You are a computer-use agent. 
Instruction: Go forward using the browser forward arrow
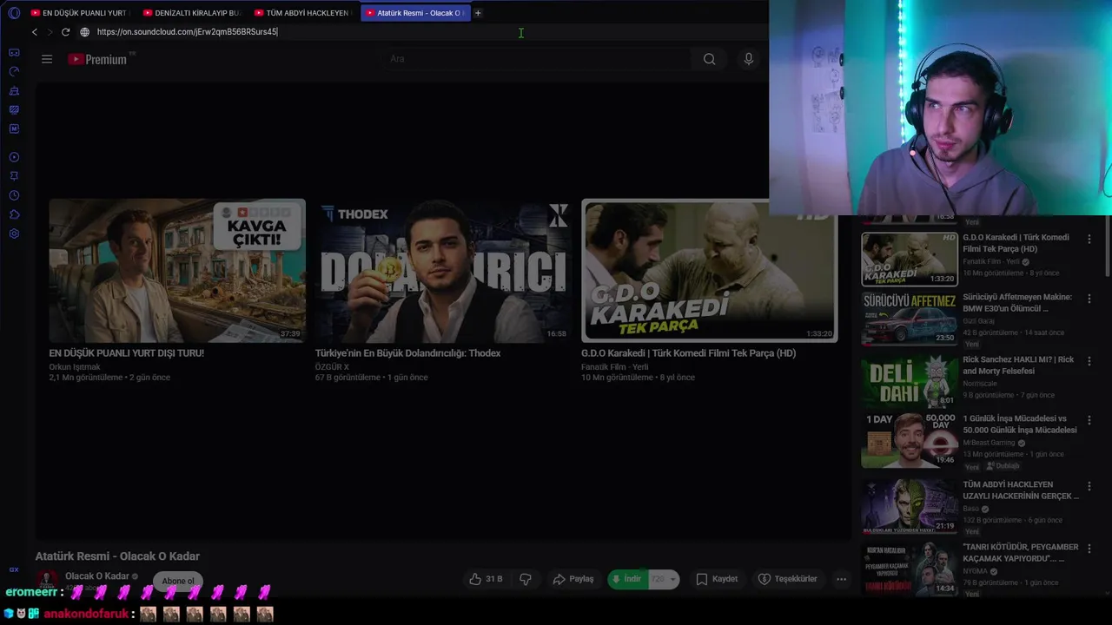click(50, 32)
